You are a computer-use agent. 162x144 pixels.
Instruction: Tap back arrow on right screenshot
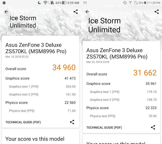pos(87,12)
